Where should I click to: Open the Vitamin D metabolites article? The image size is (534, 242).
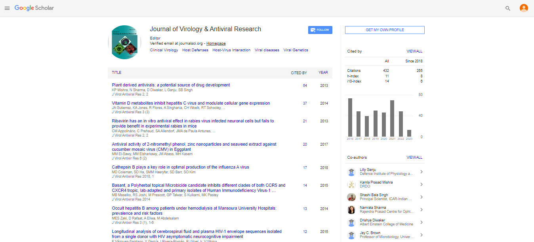click(191, 103)
